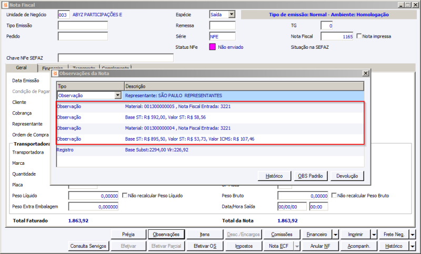Enable Não recalcular Peso Líquido
The width and height of the screenshot is (421, 254).
(x=125, y=195)
